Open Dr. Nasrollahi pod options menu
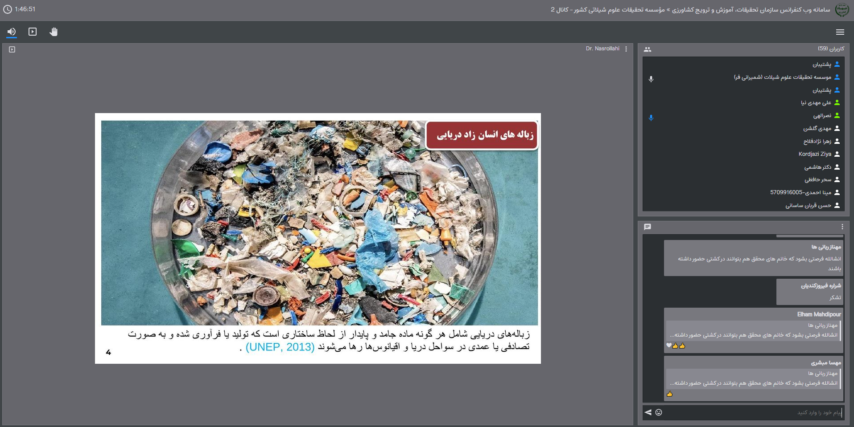854x427 pixels. [x=626, y=49]
